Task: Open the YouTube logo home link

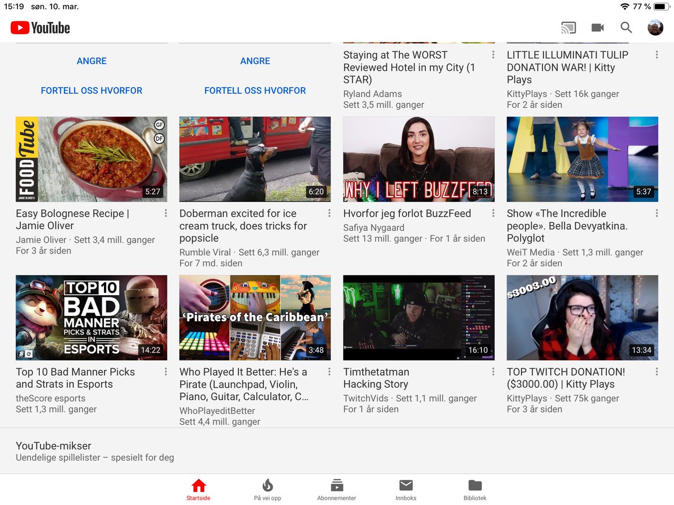Action: pyautogui.click(x=40, y=27)
